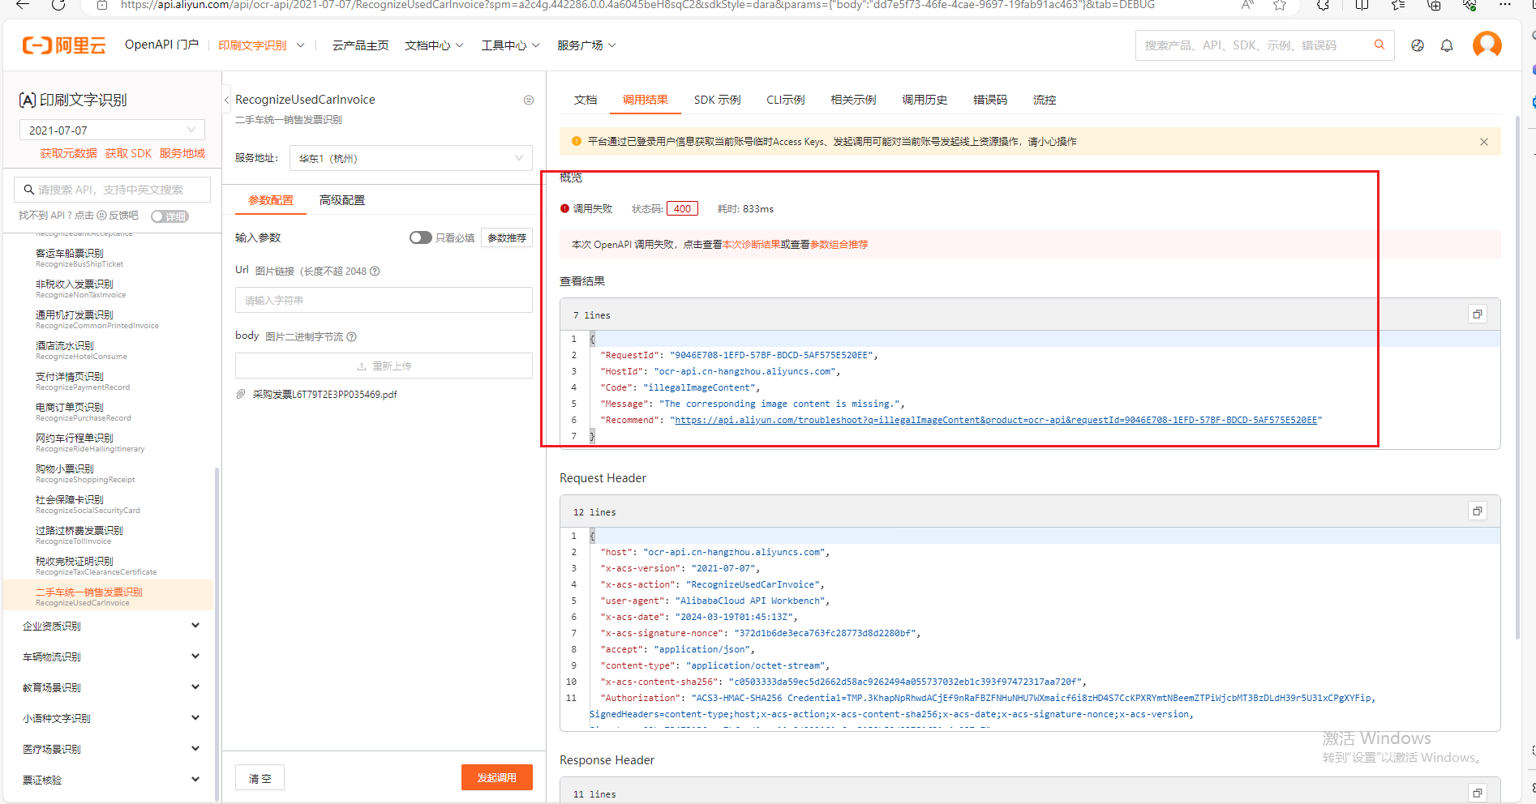Open the user avatar menu
Viewport: 1536px width, 804px height.
pyautogui.click(x=1487, y=45)
